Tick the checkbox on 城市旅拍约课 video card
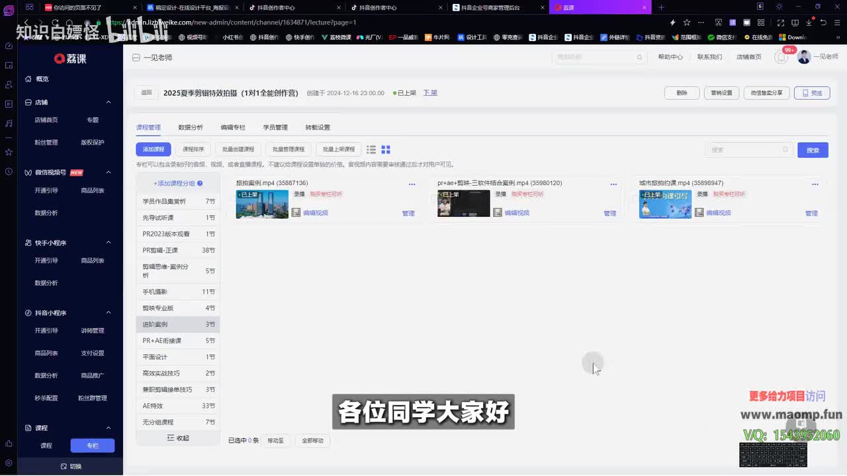The height and width of the screenshot is (476, 847). (x=636, y=198)
